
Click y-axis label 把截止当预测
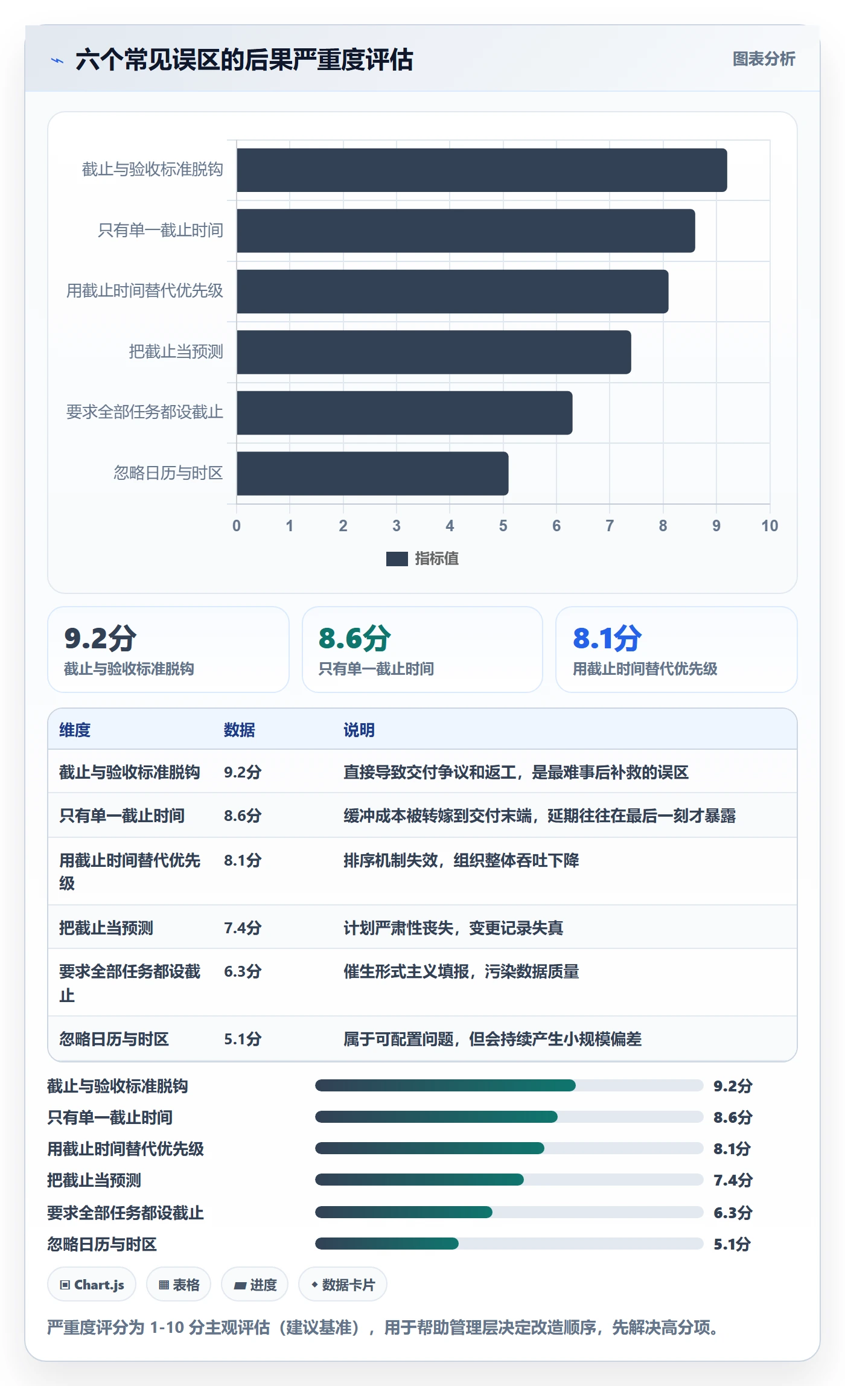pos(176,351)
